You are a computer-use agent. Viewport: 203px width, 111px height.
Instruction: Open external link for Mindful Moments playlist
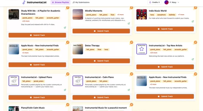[x=129, y=24]
